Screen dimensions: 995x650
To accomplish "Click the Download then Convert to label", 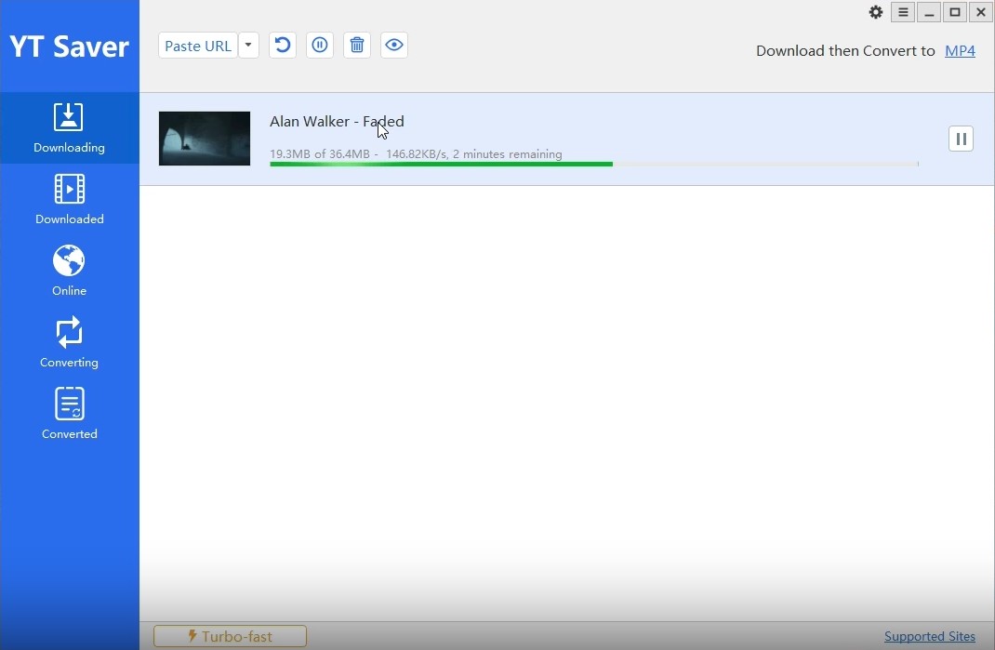I will coord(845,51).
